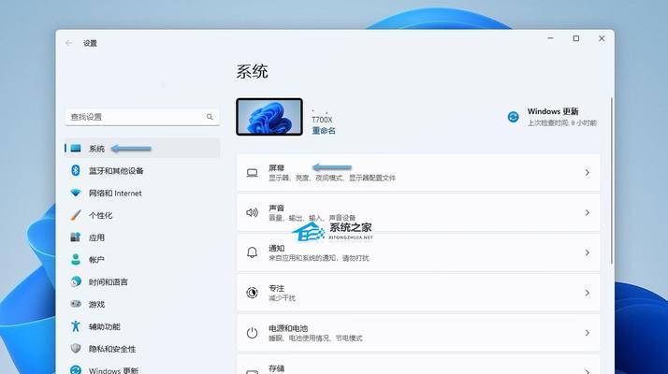Select 游戏 in the sidebar

142,304
